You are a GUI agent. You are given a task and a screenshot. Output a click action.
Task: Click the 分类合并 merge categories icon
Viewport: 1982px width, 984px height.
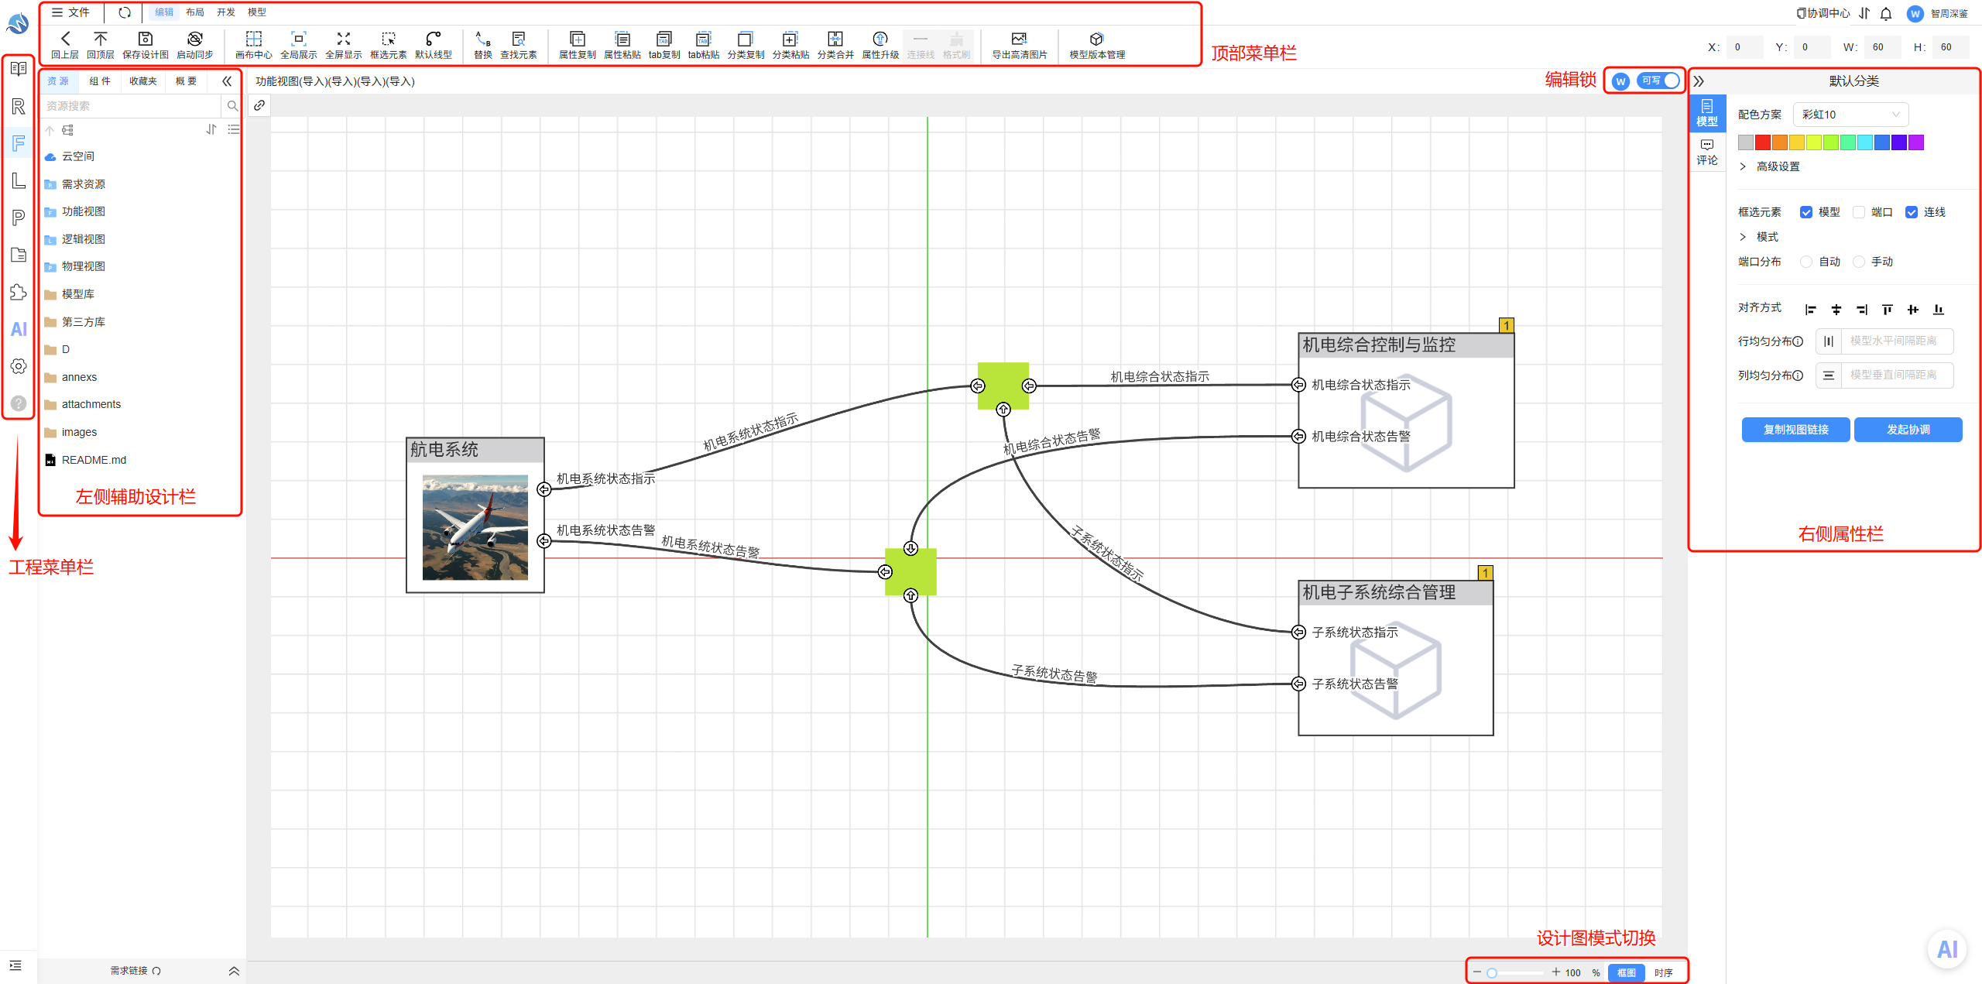click(835, 39)
